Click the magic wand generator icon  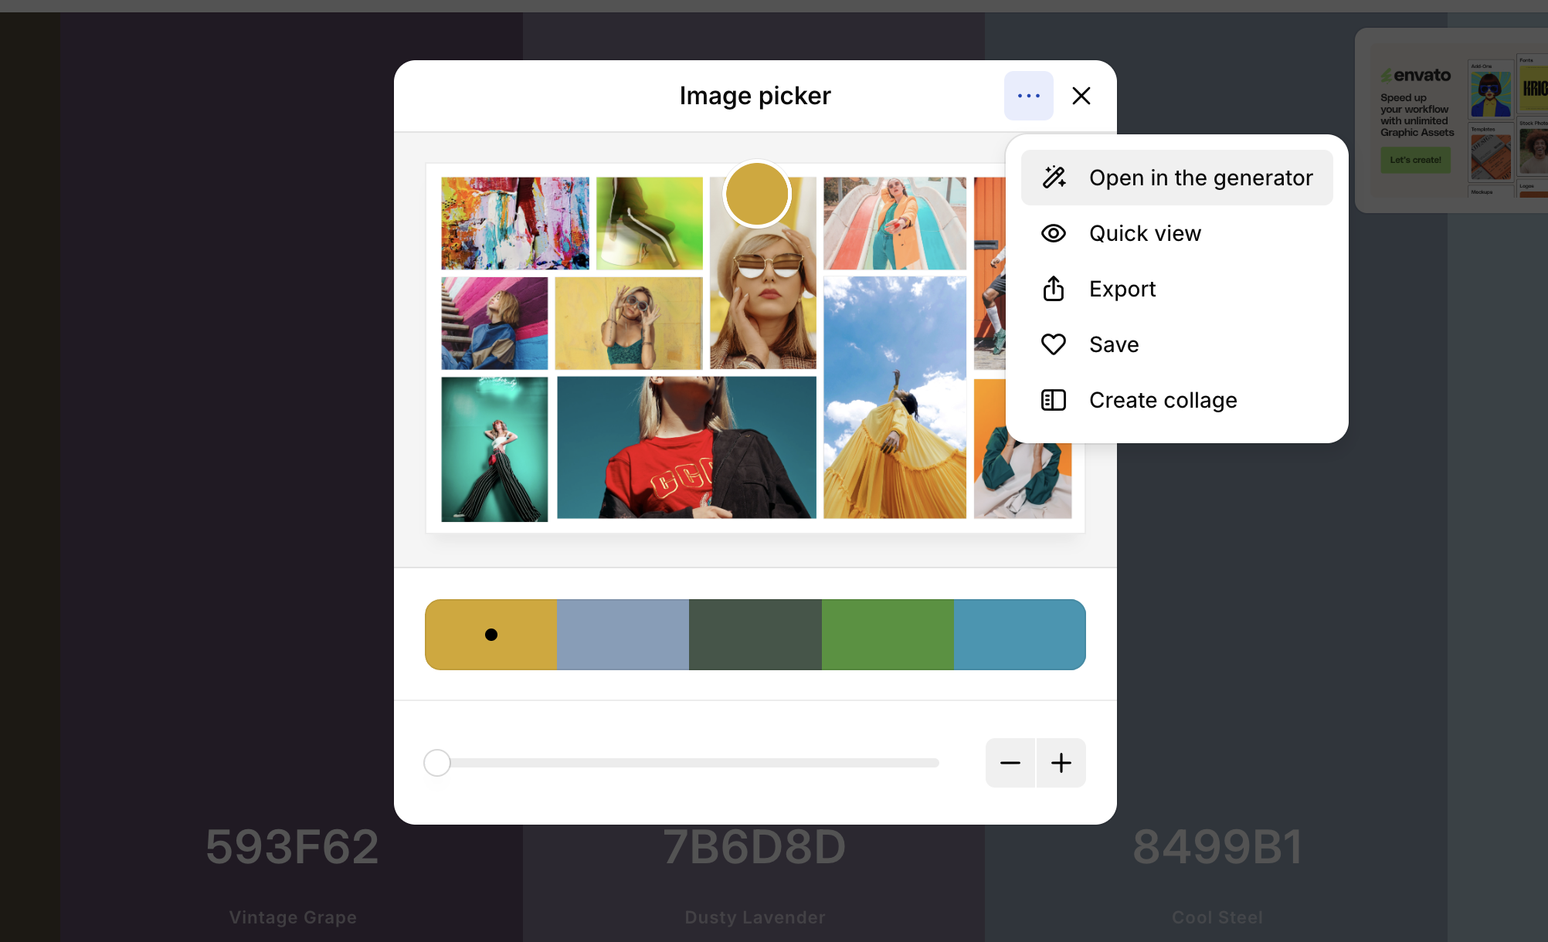click(x=1054, y=178)
